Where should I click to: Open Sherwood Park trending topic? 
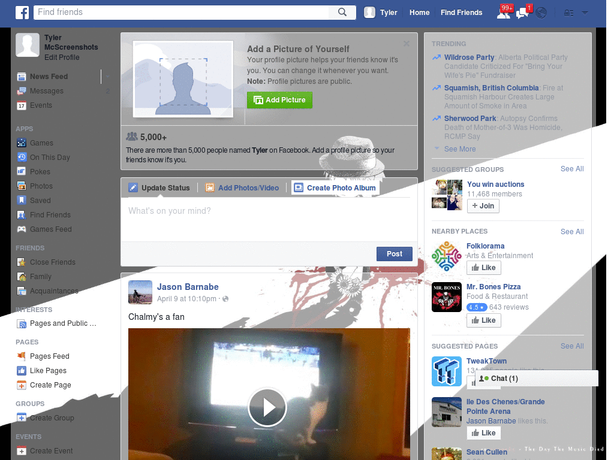click(x=470, y=119)
